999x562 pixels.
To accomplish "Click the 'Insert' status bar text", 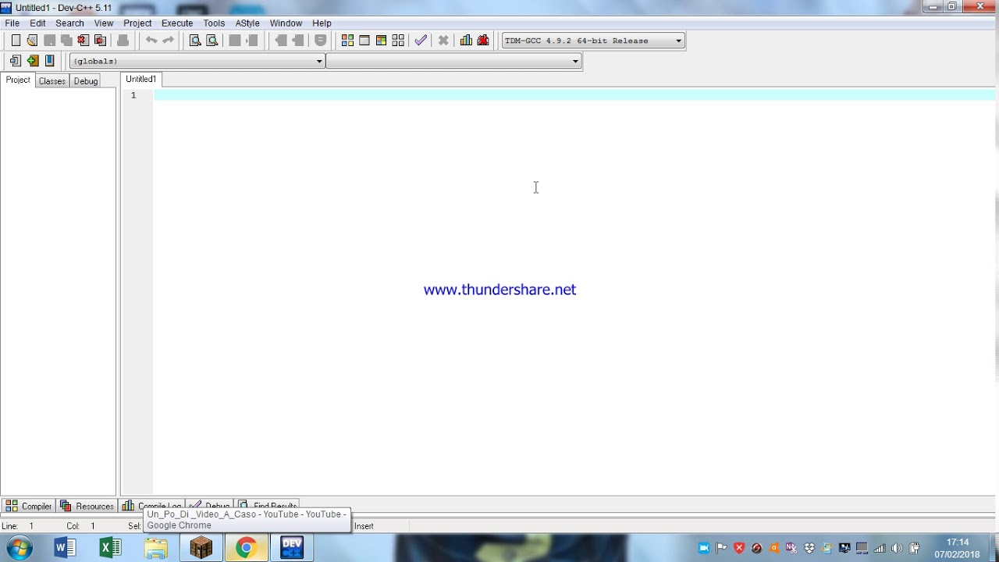I will pyautogui.click(x=364, y=526).
